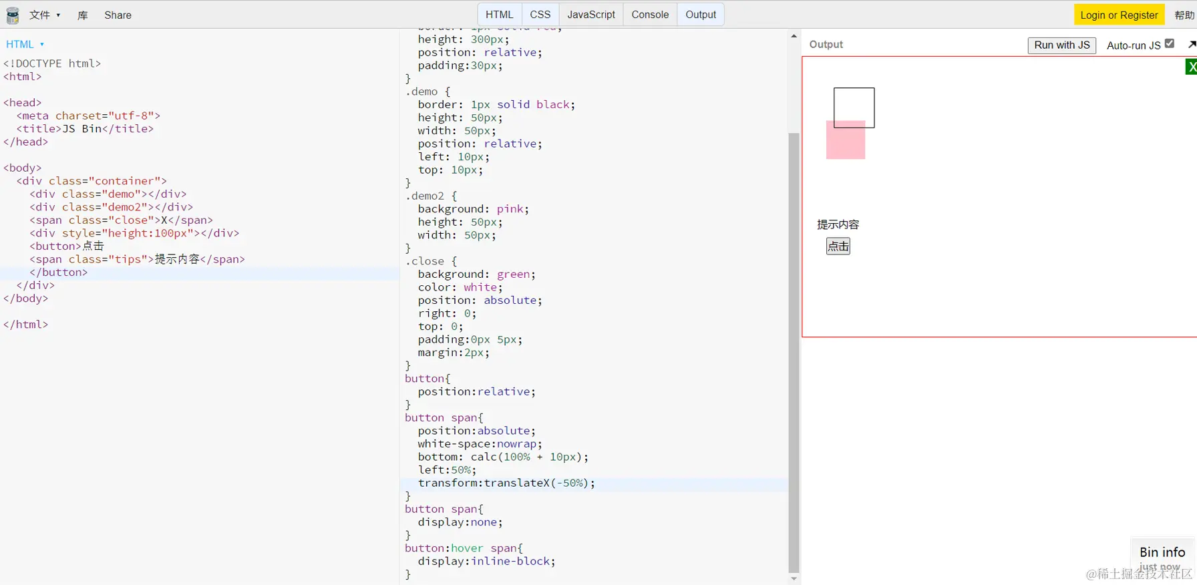The height and width of the screenshot is (585, 1197).
Task: Click the 'color: white;' CSS line
Action: (x=460, y=287)
